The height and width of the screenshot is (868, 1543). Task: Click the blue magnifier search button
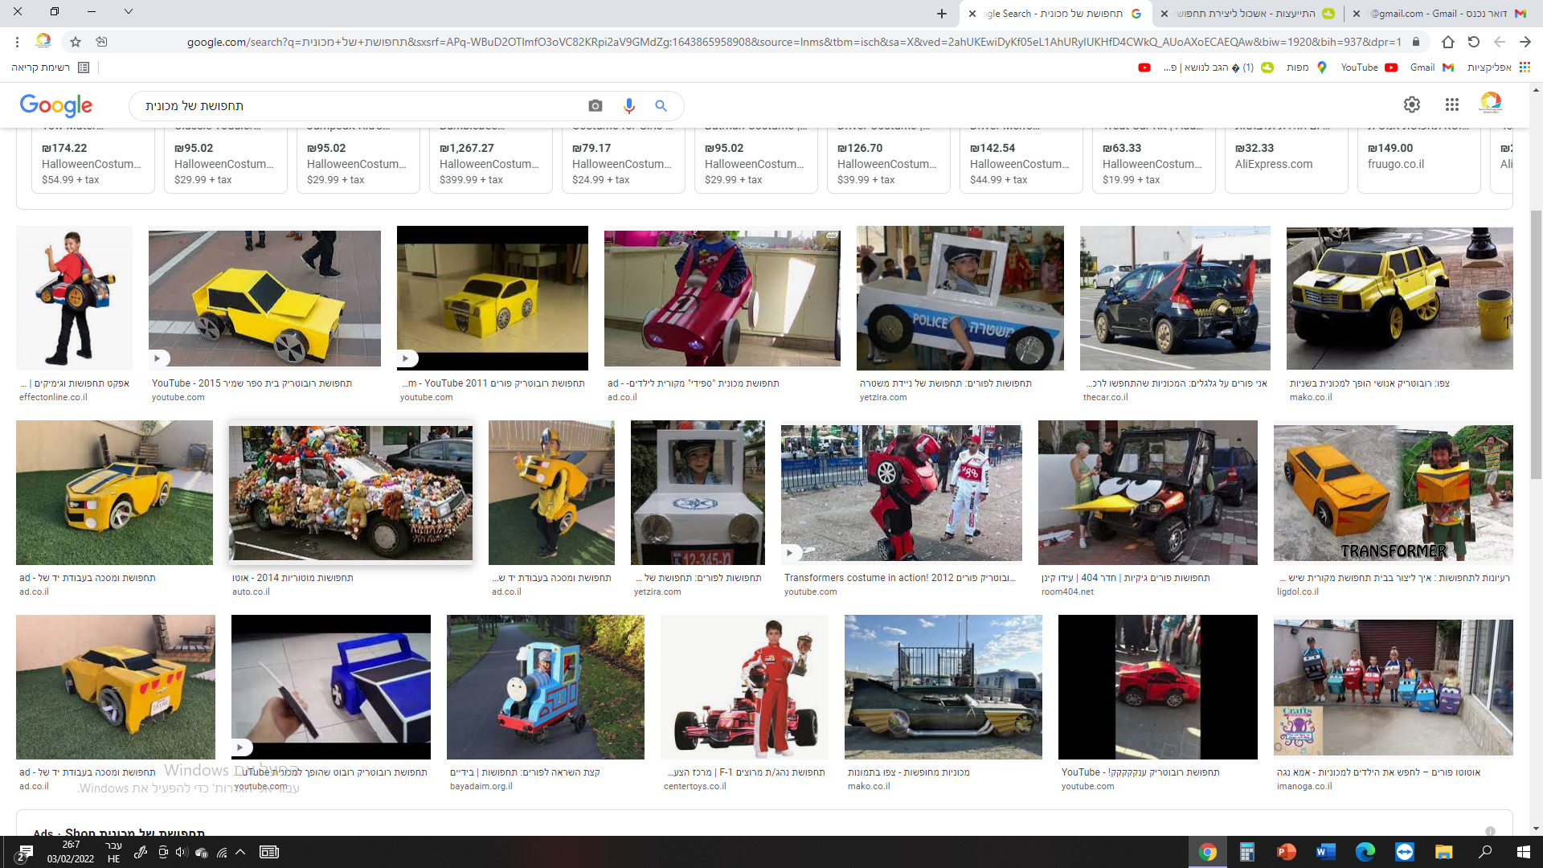pyautogui.click(x=661, y=106)
